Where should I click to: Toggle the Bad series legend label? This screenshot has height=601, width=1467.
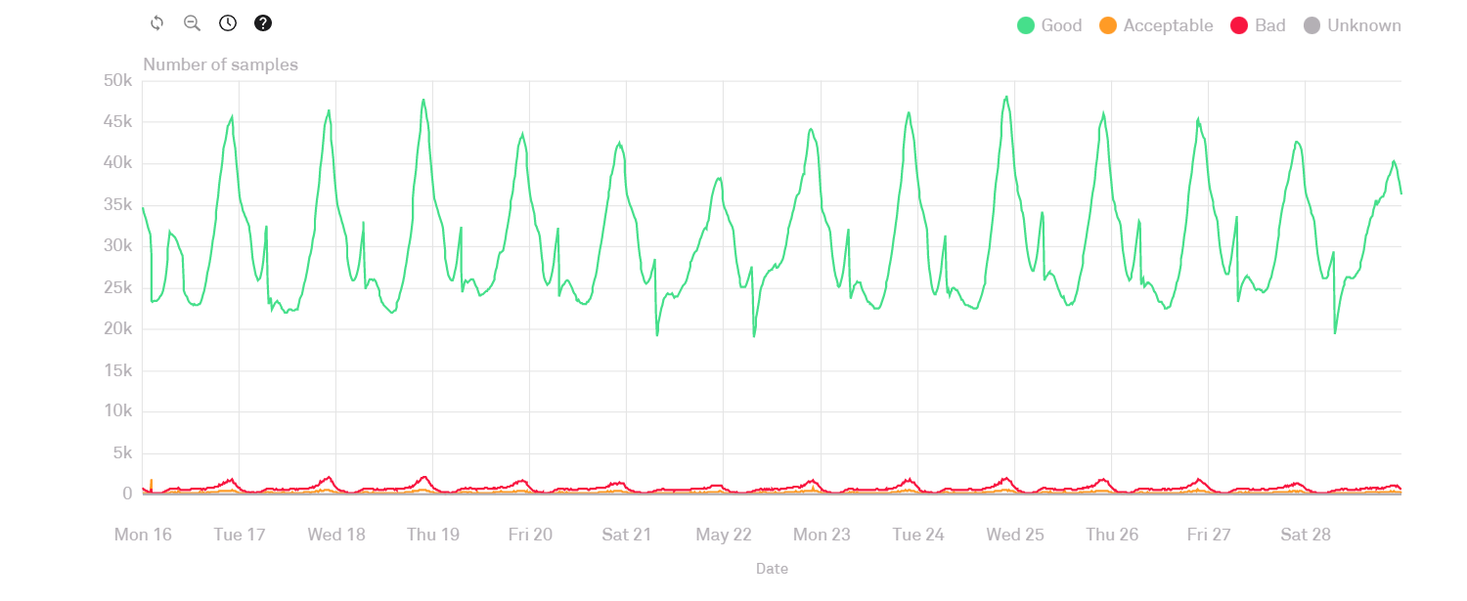1269,26
